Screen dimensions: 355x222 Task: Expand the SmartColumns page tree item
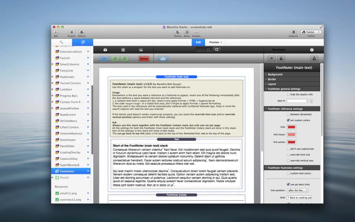coord(53,64)
